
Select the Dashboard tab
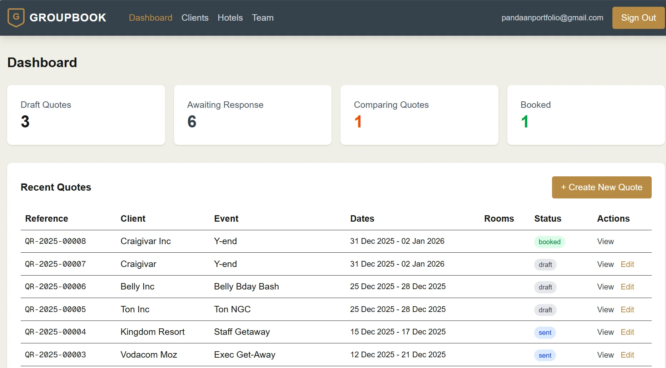150,17
